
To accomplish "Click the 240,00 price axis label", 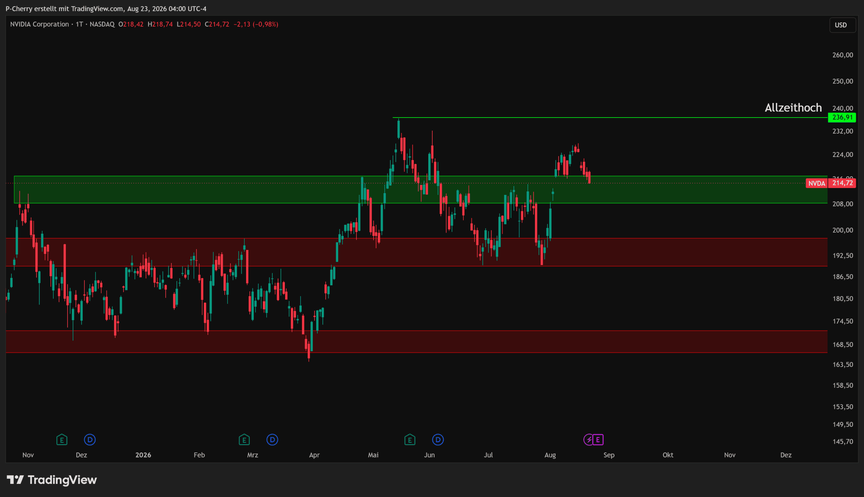I will point(842,108).
